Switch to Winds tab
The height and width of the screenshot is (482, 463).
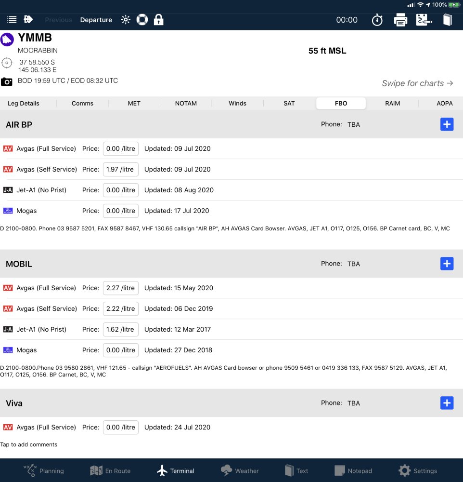coord(237,103)
